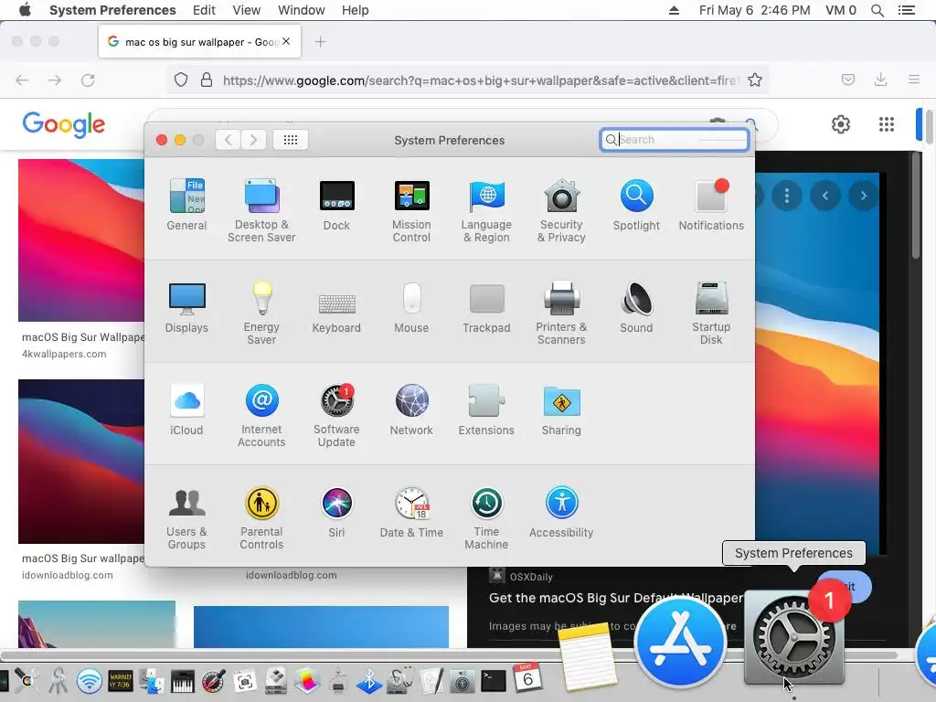936x702 pixels.
Task: Open the idownloadblog.com dark wallpaper thumbnail
Action: tap(81, 462)
